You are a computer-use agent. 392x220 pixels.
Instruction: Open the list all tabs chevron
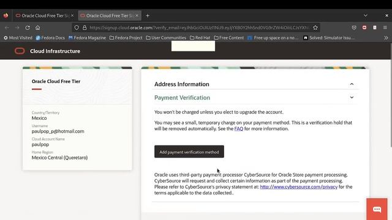[x=366, y=15]
